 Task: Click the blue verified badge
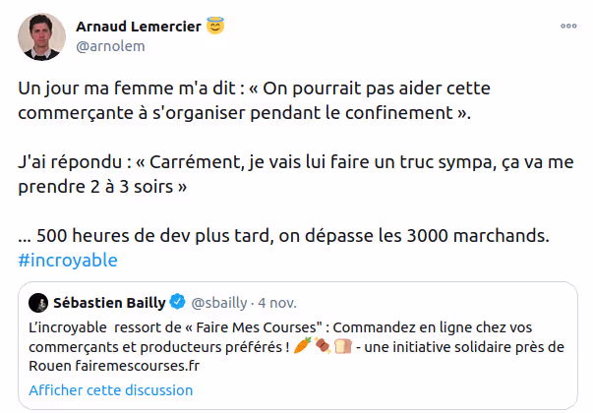pyautogui.click(x=178, y=301)
